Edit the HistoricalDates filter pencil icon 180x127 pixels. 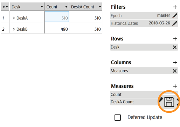(175, 23)
